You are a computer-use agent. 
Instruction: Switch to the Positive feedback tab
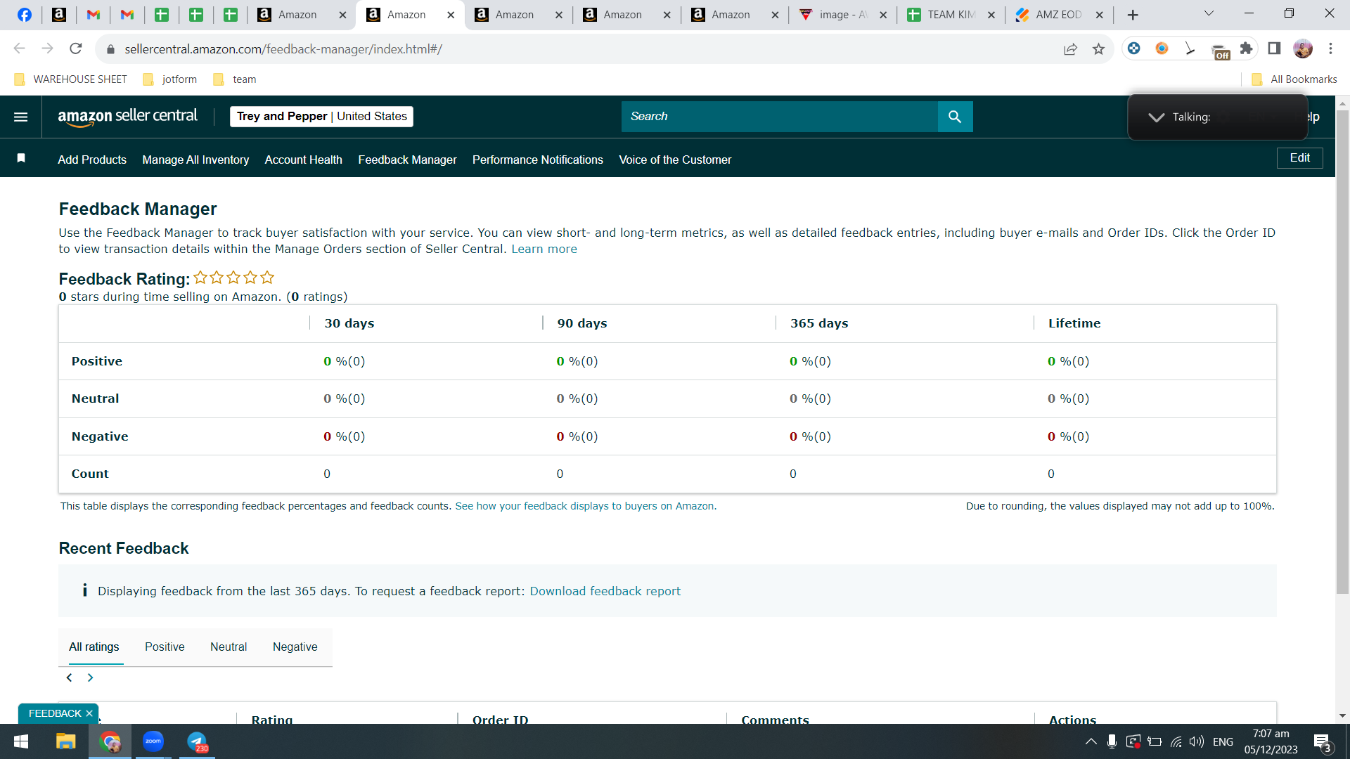point(165,647)
